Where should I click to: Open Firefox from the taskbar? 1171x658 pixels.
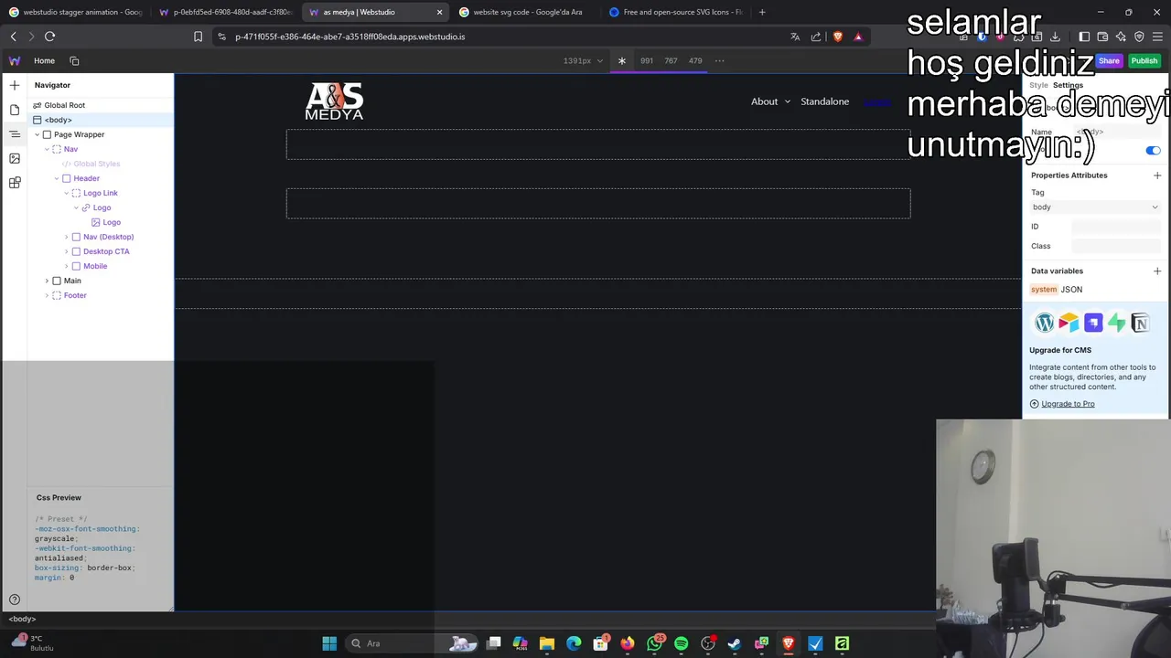[628, 643]
